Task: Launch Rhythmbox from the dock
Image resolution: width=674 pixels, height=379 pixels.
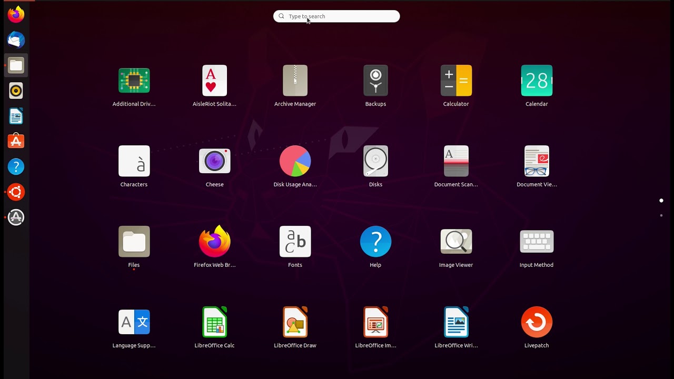Action: pyautogui.click(x=16, y=91)
